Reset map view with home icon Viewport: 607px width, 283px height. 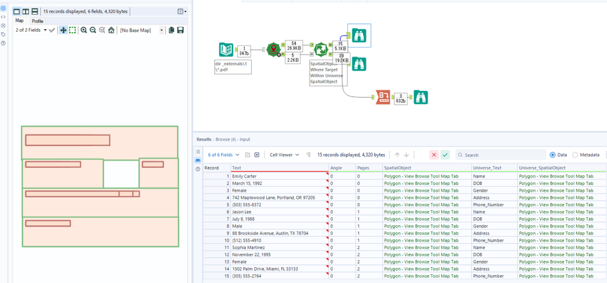coord(111,30)
